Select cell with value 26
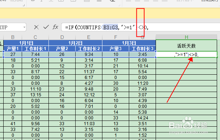Screen dimensions: 220x140 (62, 54)
